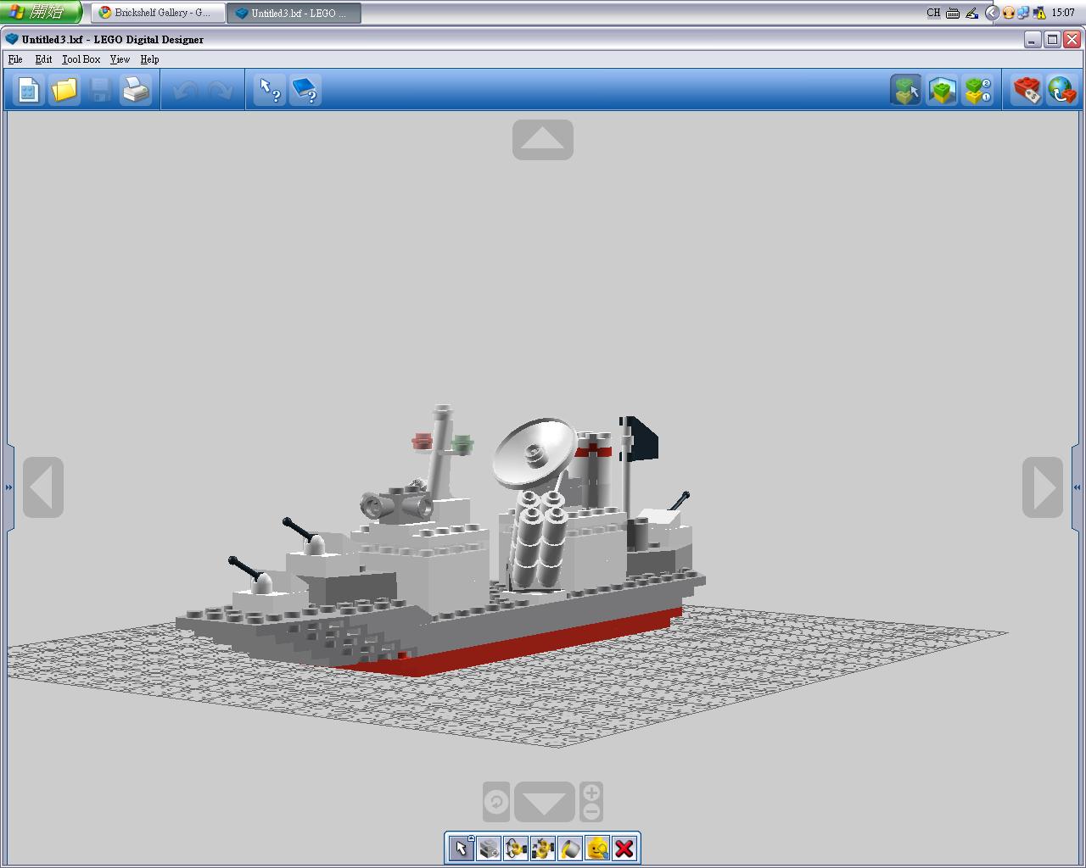Image resolution: width=1086 pixels, height=868 pixels.
Task: Select the Paint bucket tool
Action: point(570,849)
